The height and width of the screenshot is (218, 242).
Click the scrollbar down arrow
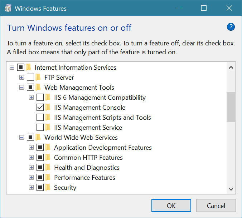tap(231, 189)
